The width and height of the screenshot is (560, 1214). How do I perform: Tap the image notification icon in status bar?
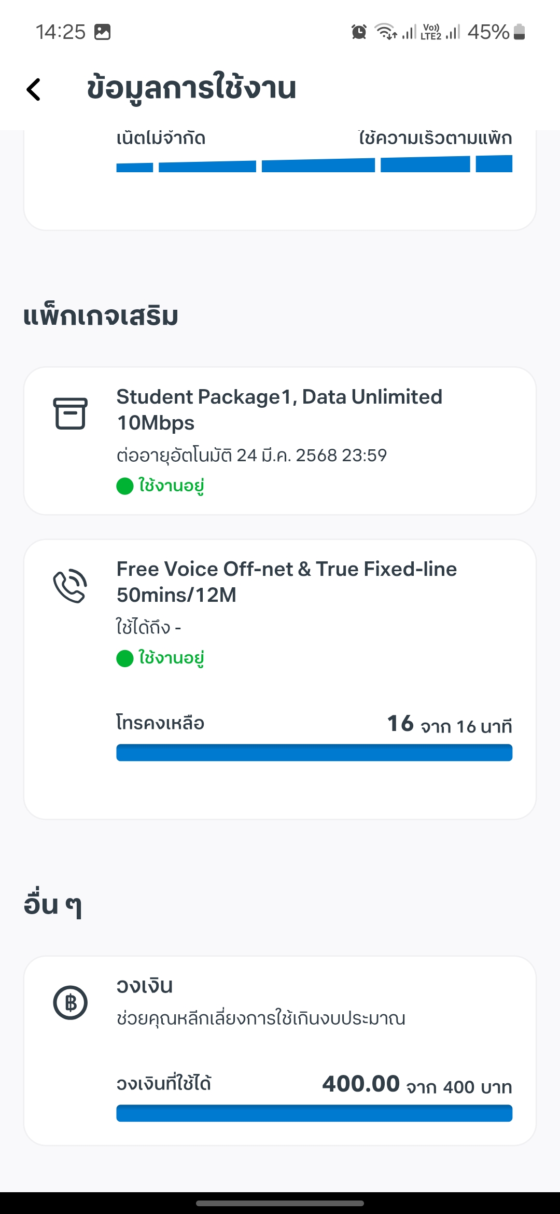pyautogui.click(x=103, y=32)
